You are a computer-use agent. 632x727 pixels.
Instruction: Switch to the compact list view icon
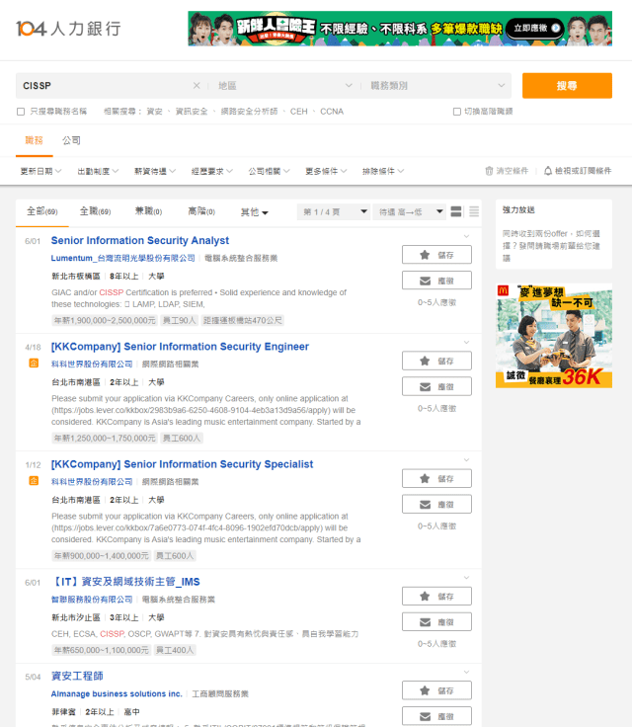(474, 211)
